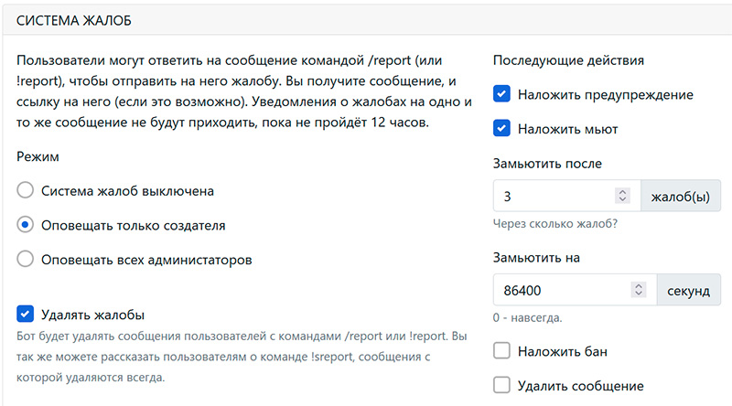This screenshot has width=732, height=406.
Task: Select 'Оповещать всех администраторов' mode
Action: pyautogui.click(x=26, y=259)
